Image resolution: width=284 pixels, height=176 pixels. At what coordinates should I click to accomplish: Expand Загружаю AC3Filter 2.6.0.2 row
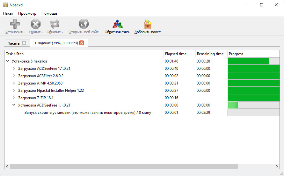(14, 76)
